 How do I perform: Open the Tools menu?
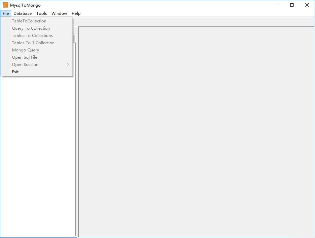point(41,14)
